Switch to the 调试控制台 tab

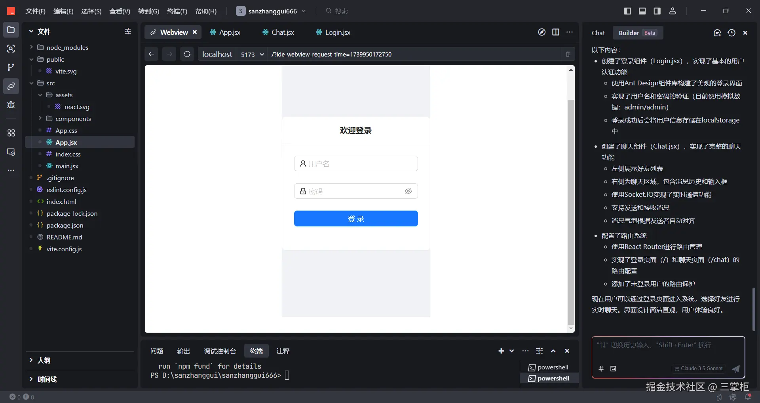pyautogui.click(x=220, y=351)
